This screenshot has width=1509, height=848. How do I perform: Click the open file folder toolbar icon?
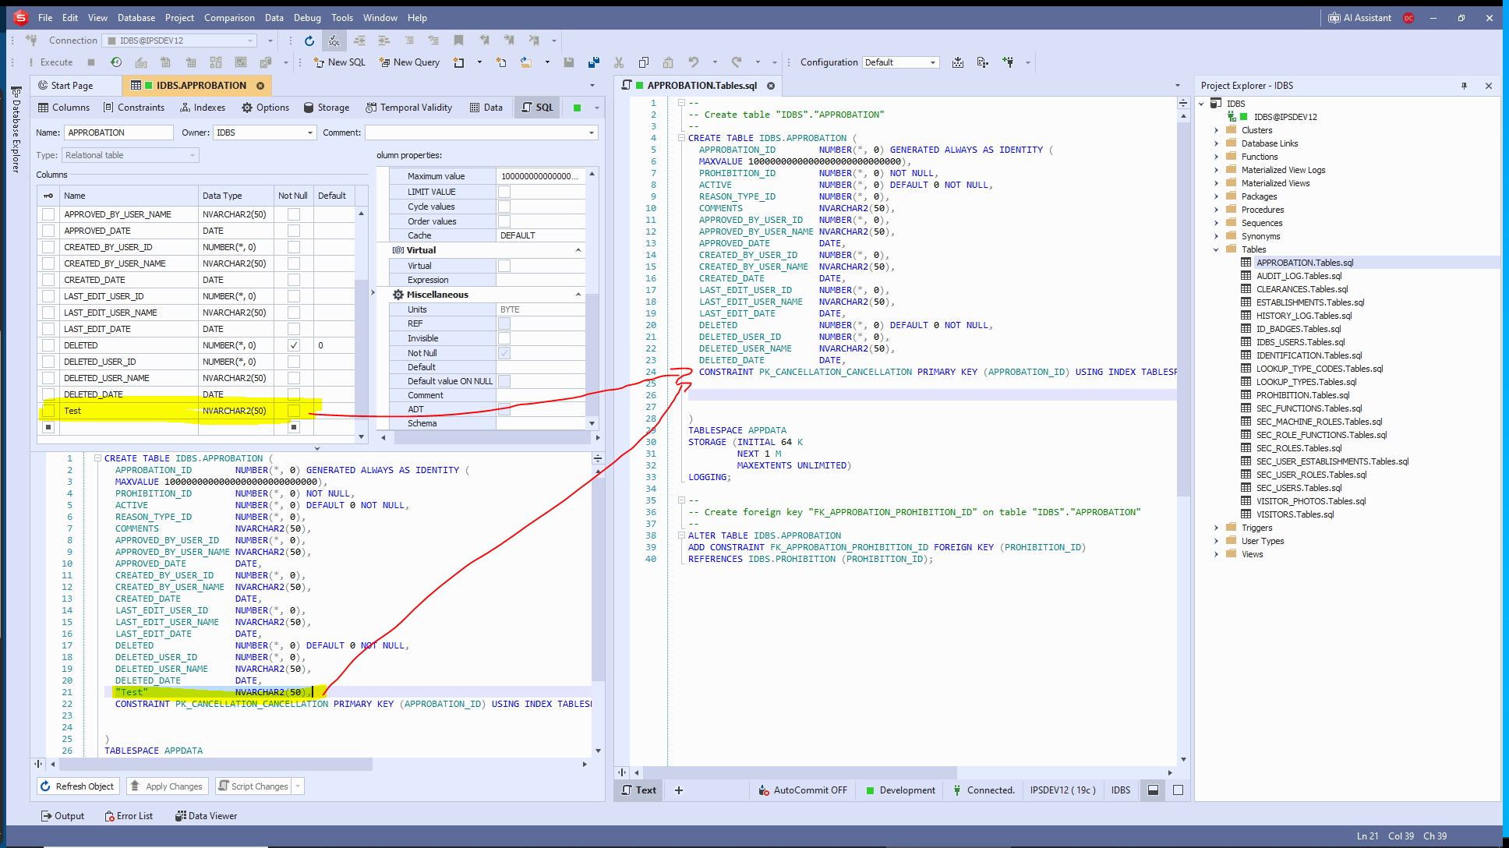click(x=526, y=62)
